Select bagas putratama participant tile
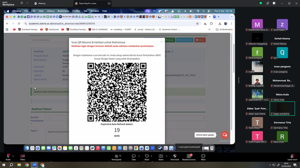300x168 pixels. [x=282, y=109]
